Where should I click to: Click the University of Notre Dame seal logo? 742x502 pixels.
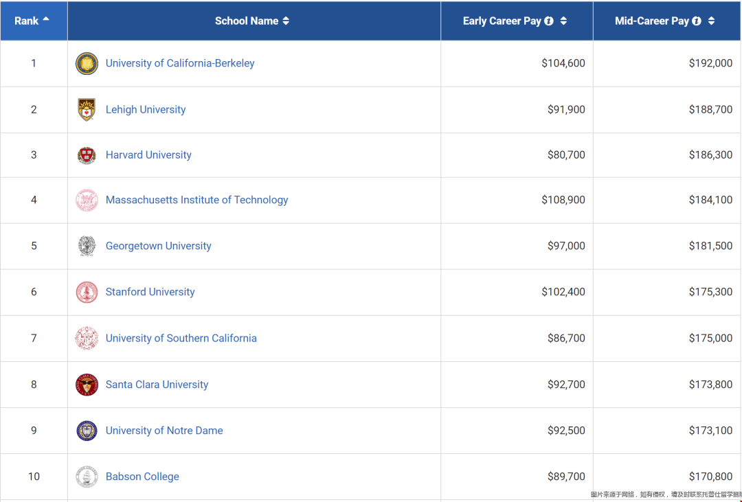point(87,431)
